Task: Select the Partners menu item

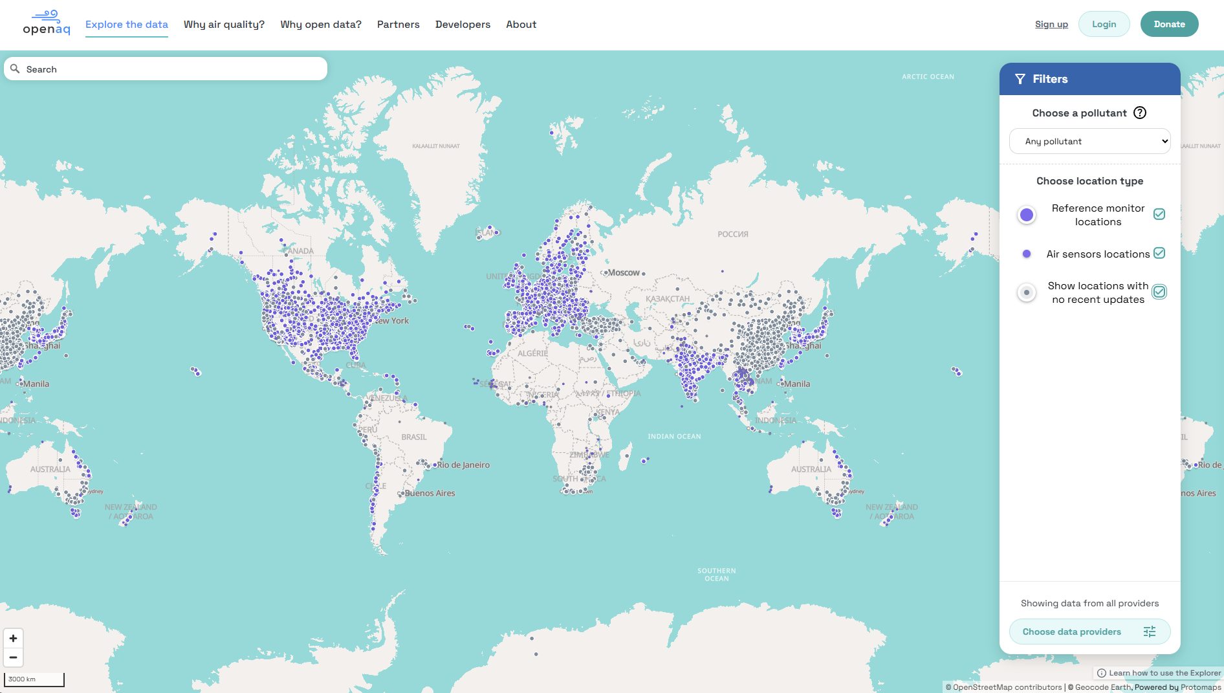Action: click(x=398, y=24)
